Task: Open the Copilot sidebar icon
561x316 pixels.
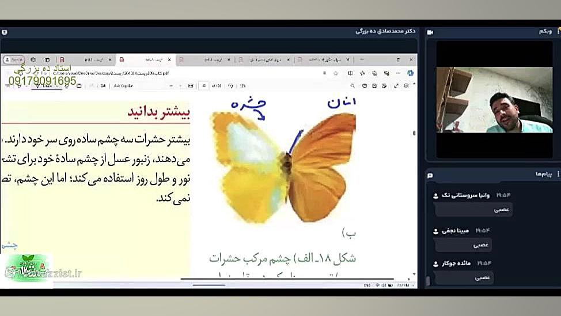Action: pos(410,73)
